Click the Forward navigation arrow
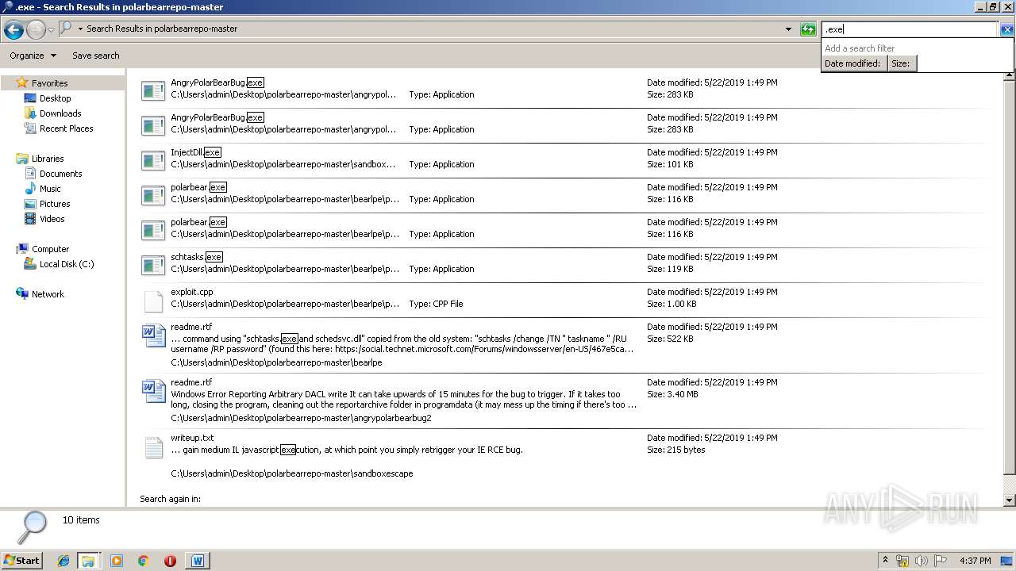This screenshot has width=1016, height=571. click(x=36, y=30)
